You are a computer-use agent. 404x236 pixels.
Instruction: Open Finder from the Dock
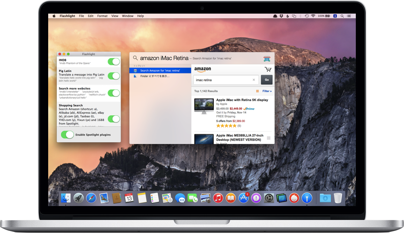click(66, 198)
